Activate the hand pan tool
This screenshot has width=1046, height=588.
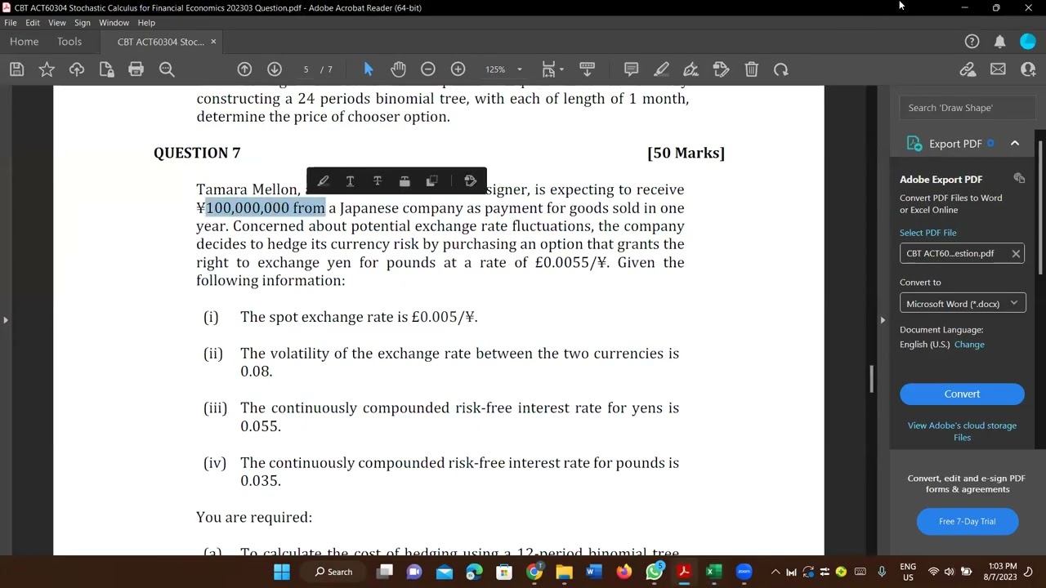pos(398,69)
